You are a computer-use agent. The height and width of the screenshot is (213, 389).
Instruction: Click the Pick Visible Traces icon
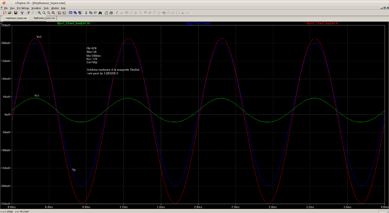(64, 13)
